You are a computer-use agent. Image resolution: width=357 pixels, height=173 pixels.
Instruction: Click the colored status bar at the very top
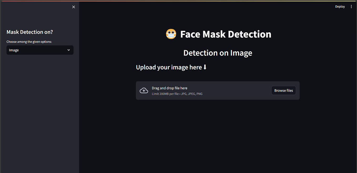(178, 1)
